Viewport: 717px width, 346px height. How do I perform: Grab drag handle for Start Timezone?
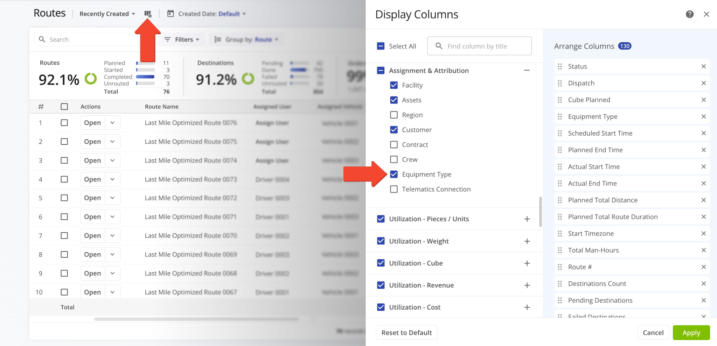point(560,233)
